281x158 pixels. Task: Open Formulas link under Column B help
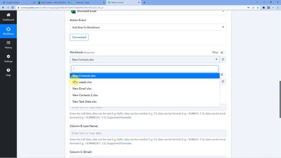(x=126, y=144)
